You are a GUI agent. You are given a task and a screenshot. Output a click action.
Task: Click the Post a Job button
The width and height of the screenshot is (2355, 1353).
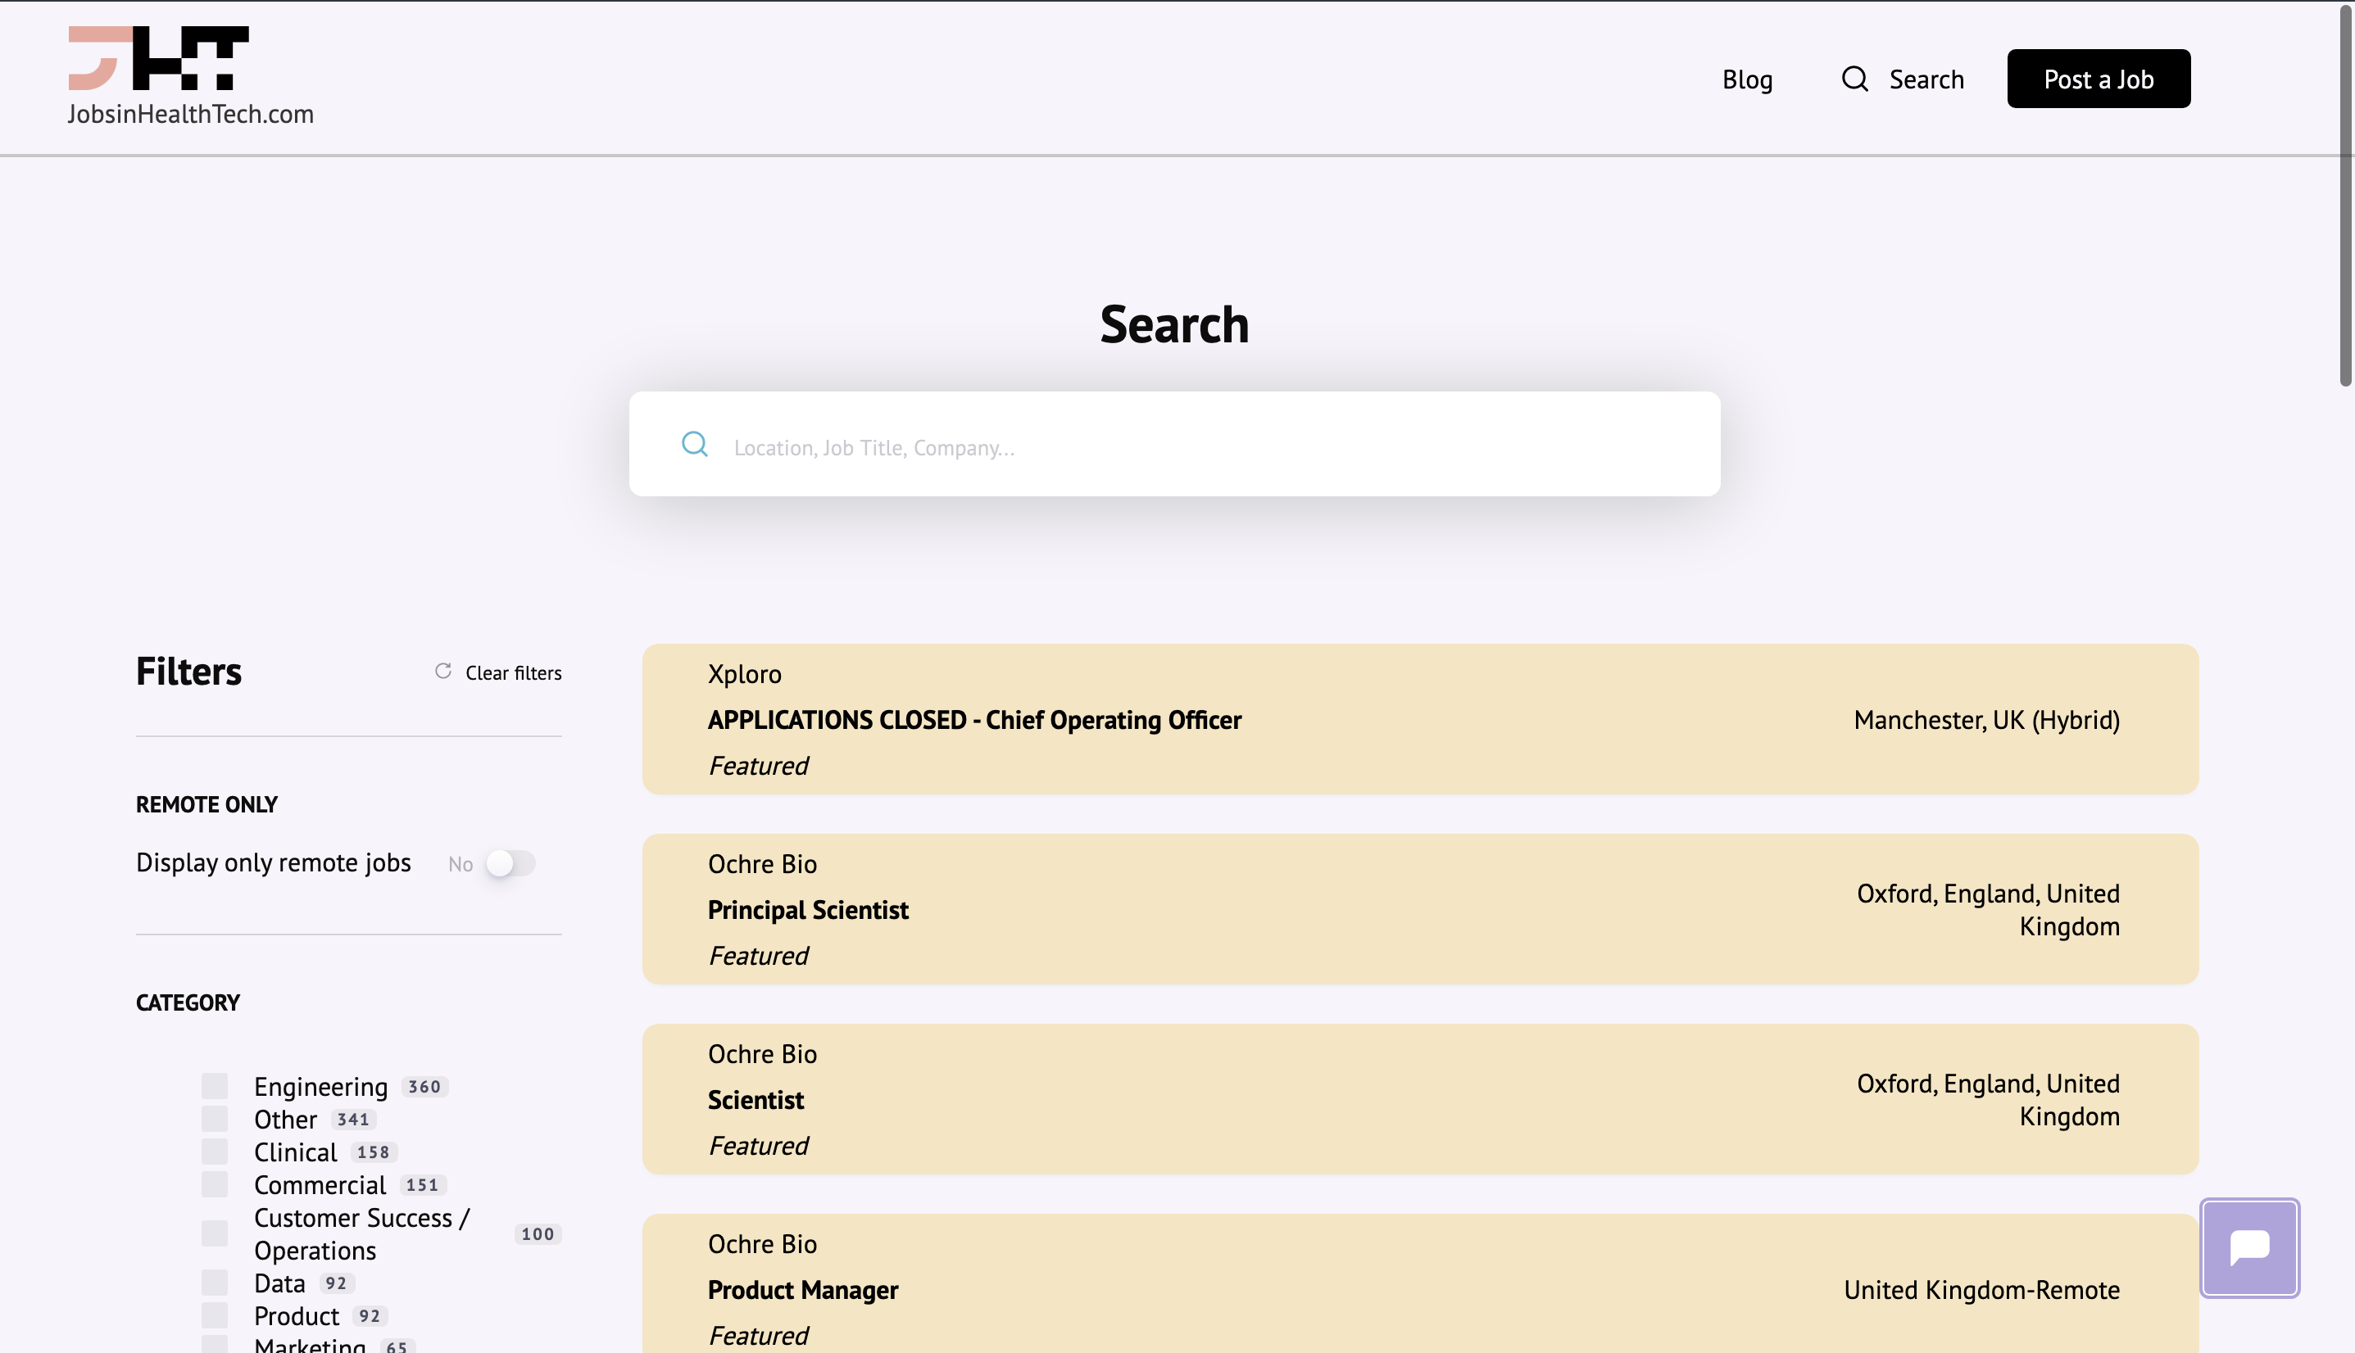click(x=2099, y=79)
